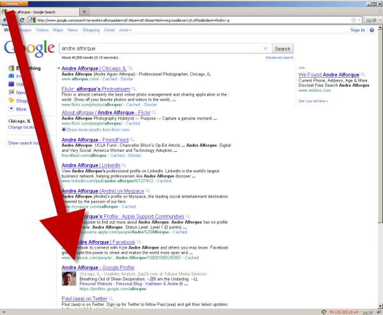The height and width of the screenshot is (315, 383).
Task: Open Cached link for Facebook result
Action: [x=191, y=258]
